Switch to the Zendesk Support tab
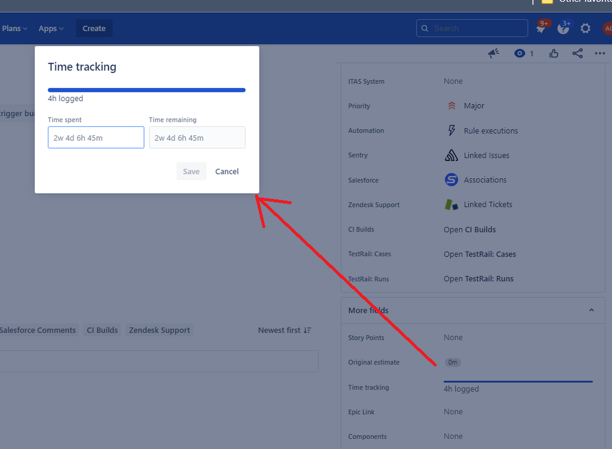This screenshot has width=612, height=449. [x=159, y=330]
